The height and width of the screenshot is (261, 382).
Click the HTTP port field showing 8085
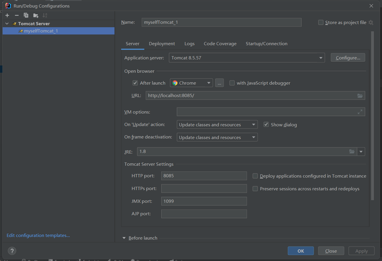click(204, 176)
